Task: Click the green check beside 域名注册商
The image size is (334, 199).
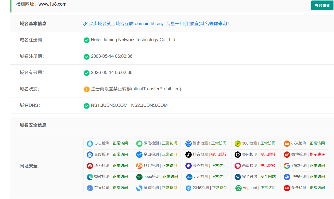Action: [86, 40]
